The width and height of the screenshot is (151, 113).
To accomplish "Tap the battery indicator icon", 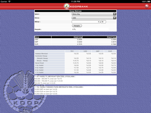I will pyautogui.click(x=149, y=2).
